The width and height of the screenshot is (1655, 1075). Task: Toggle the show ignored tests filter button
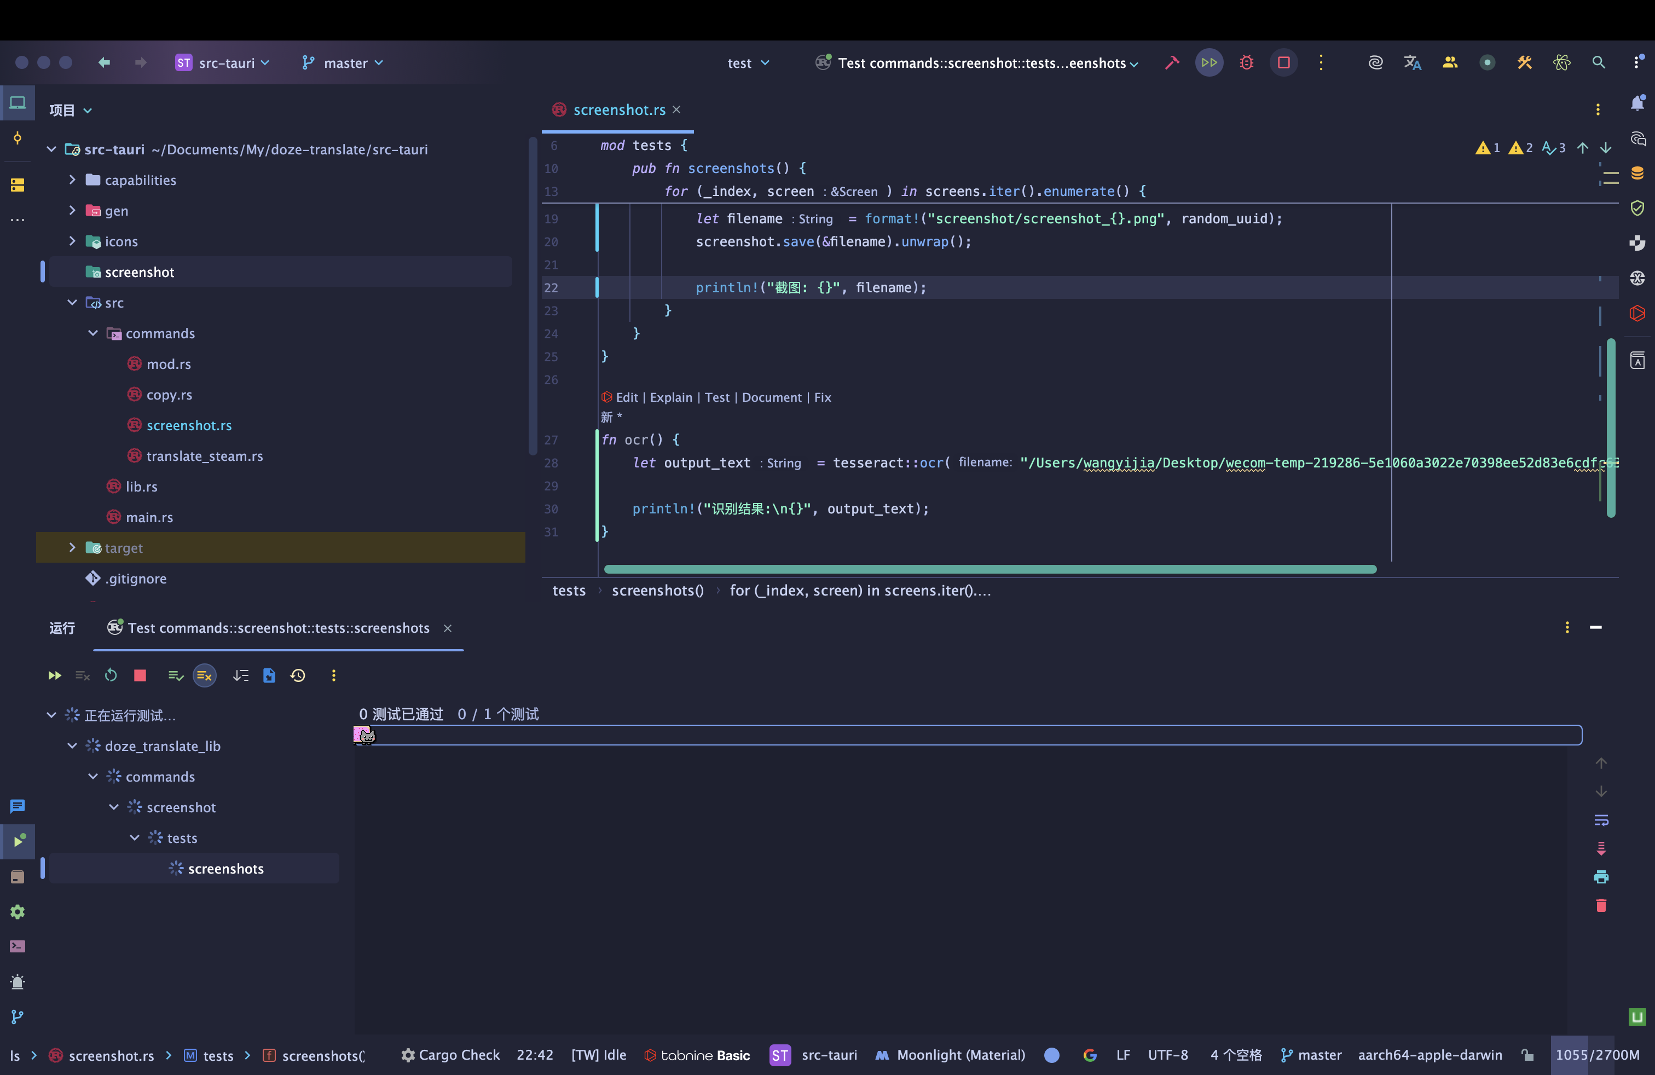pos(204,675)
